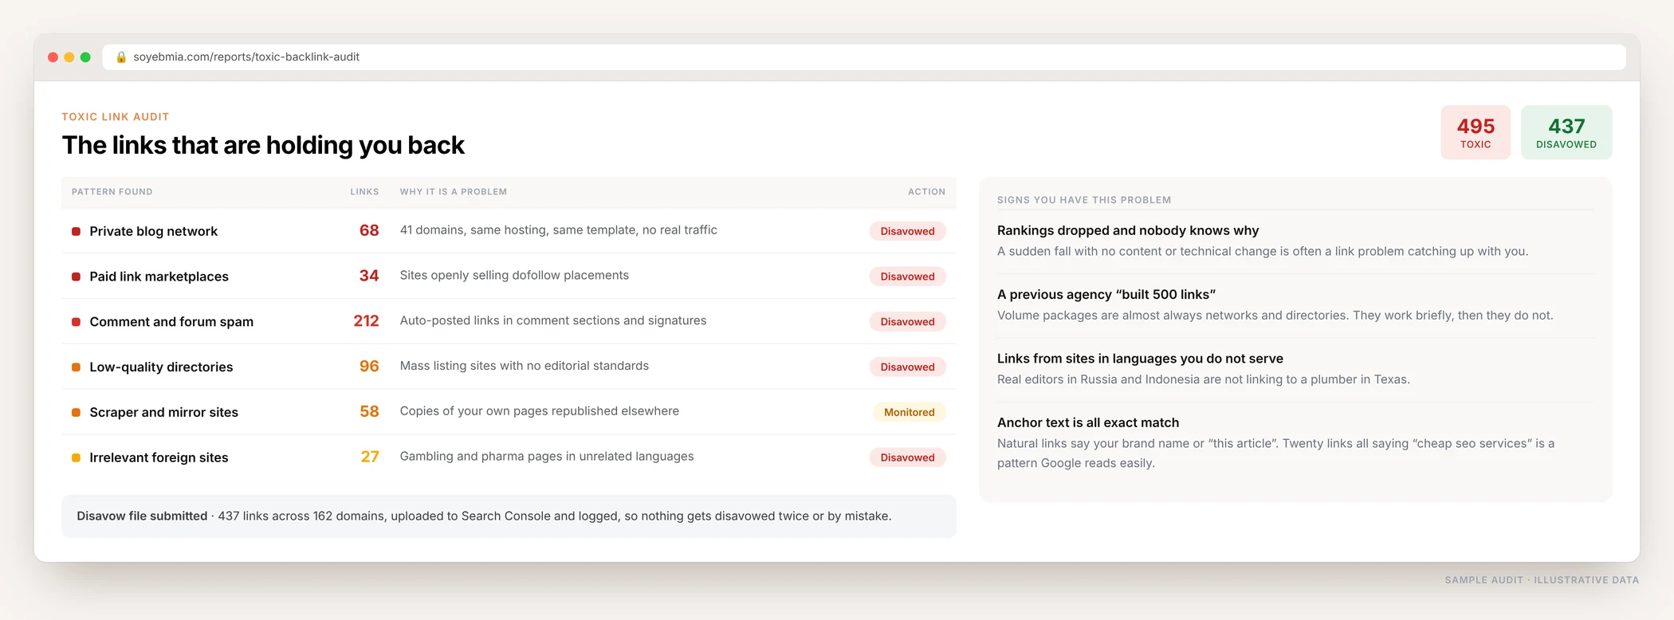
Task: Select the Irrelevant foreign sites row name
Action: tap(159, 458)
